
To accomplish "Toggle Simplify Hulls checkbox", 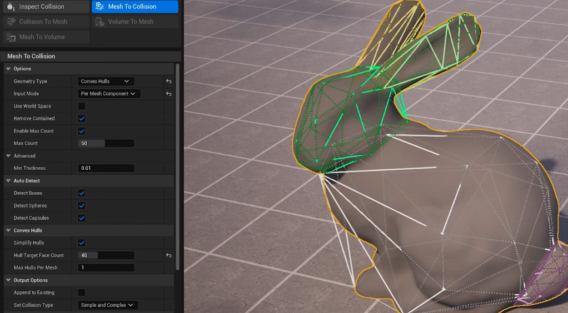I will tap(82, 243).
